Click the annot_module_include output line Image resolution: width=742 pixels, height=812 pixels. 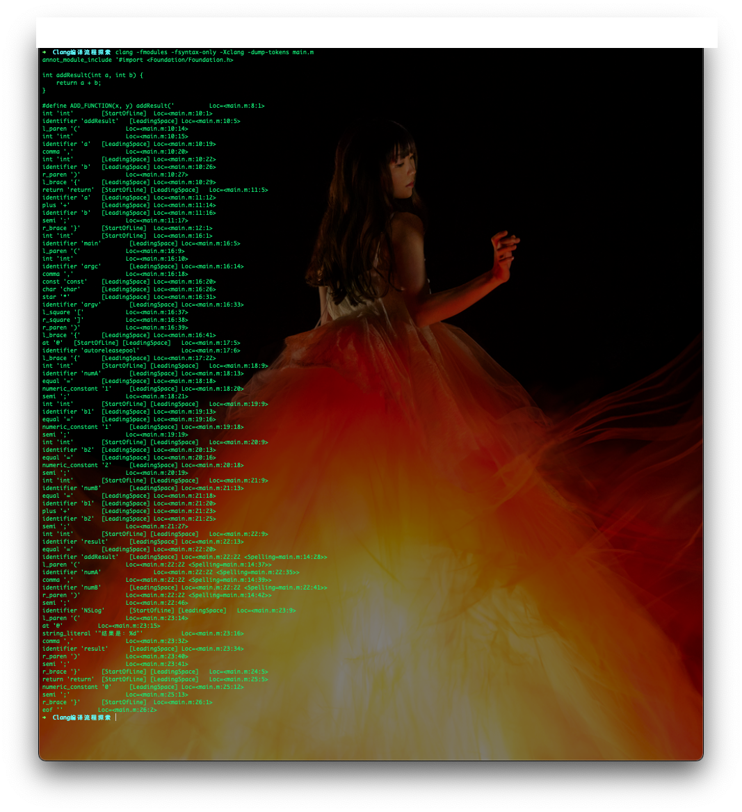point(138,60)
